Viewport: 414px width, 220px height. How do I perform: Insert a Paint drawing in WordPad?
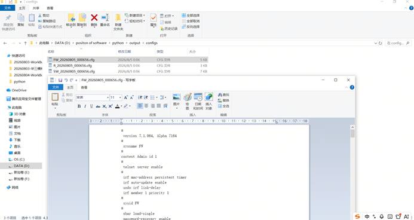[188, 101]
